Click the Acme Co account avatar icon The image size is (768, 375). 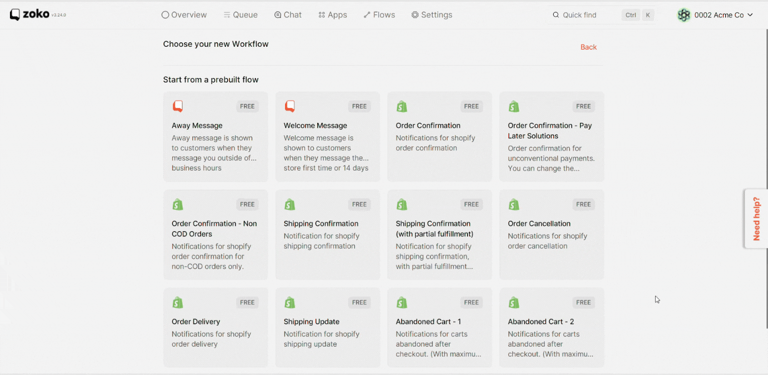pos(684,15)
